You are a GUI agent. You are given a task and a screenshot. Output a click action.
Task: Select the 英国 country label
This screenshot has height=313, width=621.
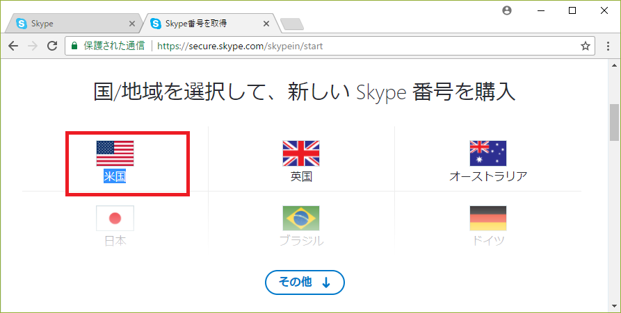[301, 176]
